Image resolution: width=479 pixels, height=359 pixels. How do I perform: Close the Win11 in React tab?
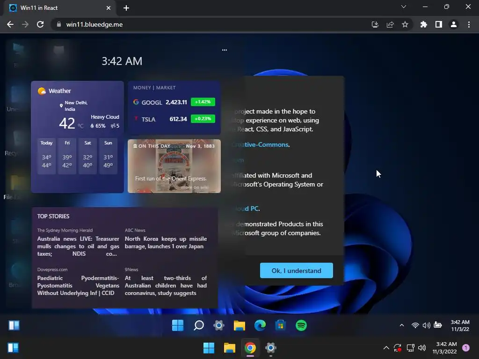tap(109, 8)
